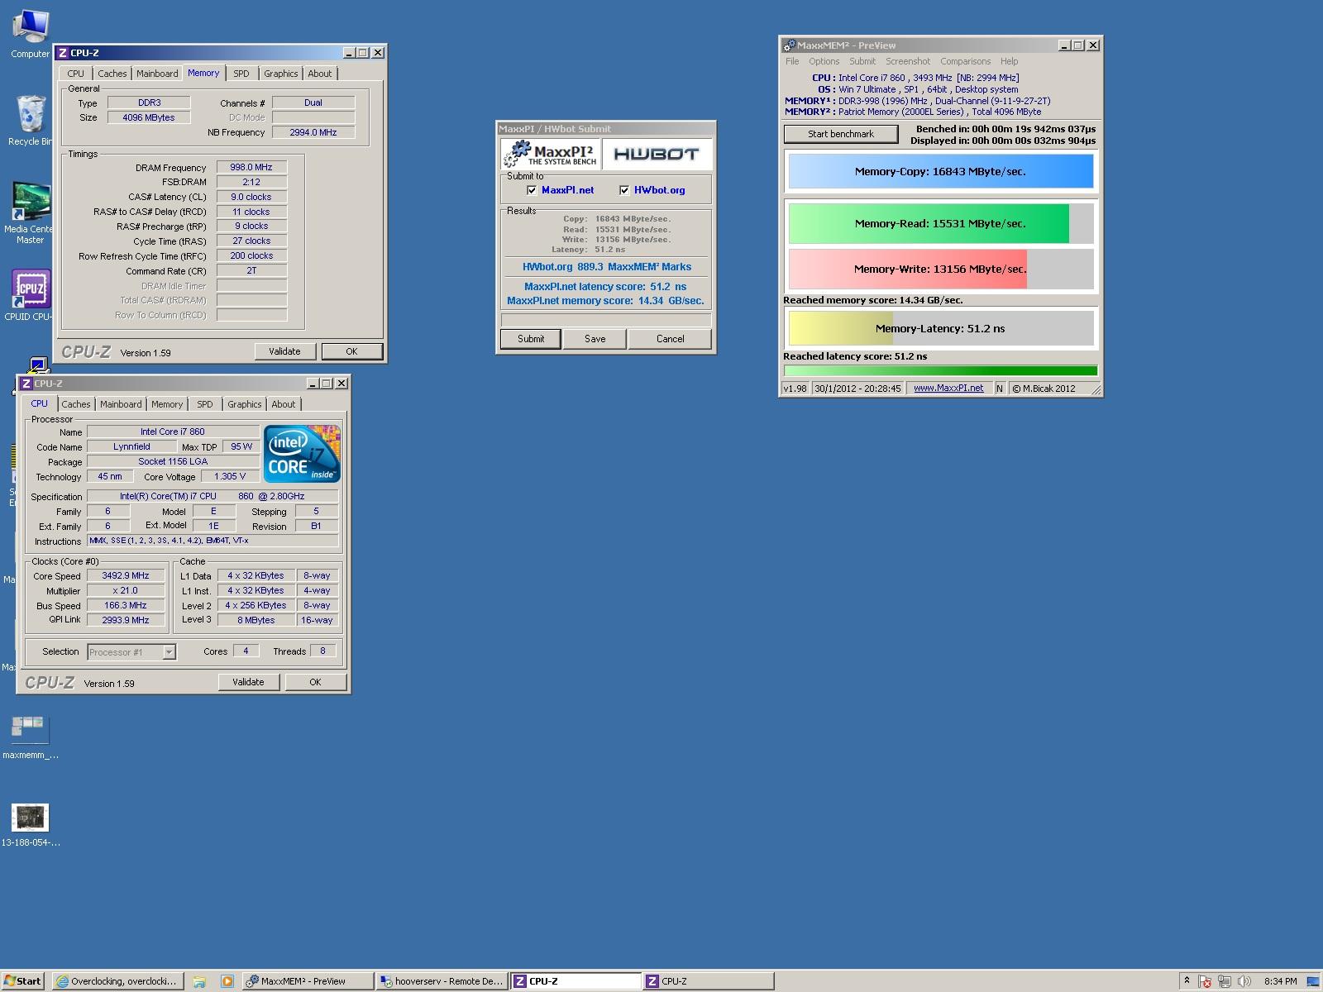Click the Z icon of CPU-Z Memory window
1323x992 pixels.
click(63, 53)
